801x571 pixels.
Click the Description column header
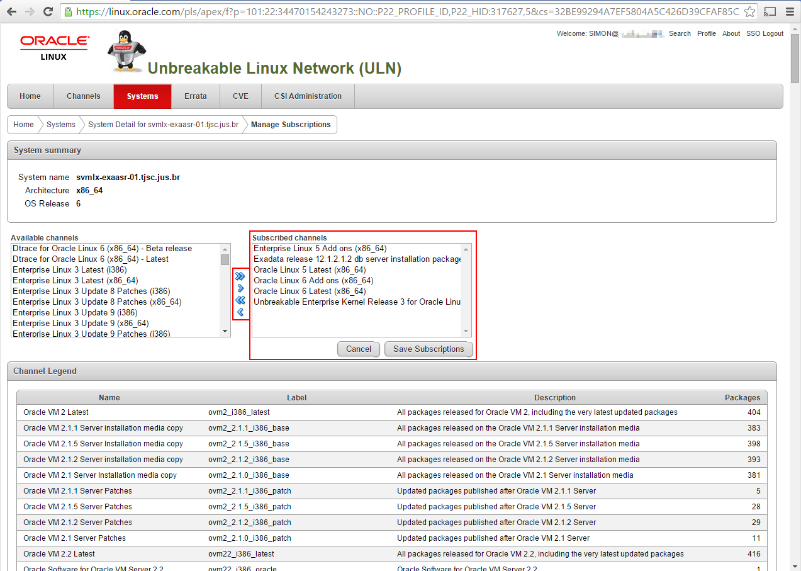pos(555,398)
